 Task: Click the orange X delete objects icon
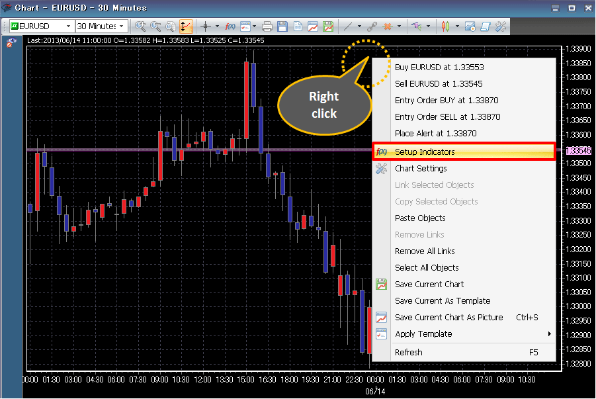(388, 26)
